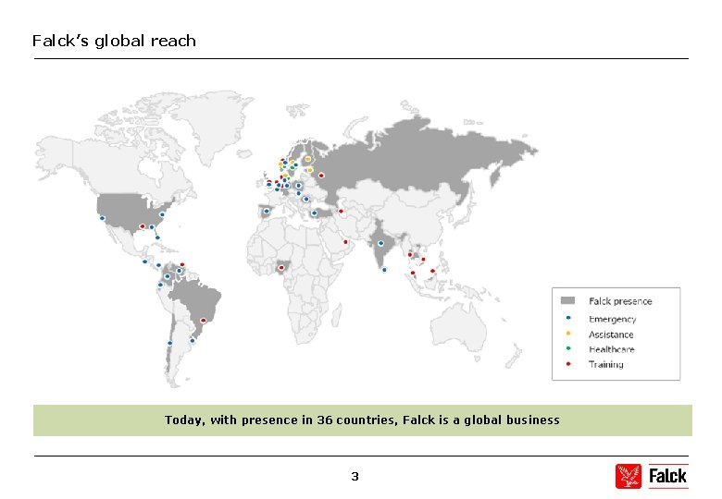Click the 'Training' legend label
Screen dimensions: 722x499
click(605, 364)
